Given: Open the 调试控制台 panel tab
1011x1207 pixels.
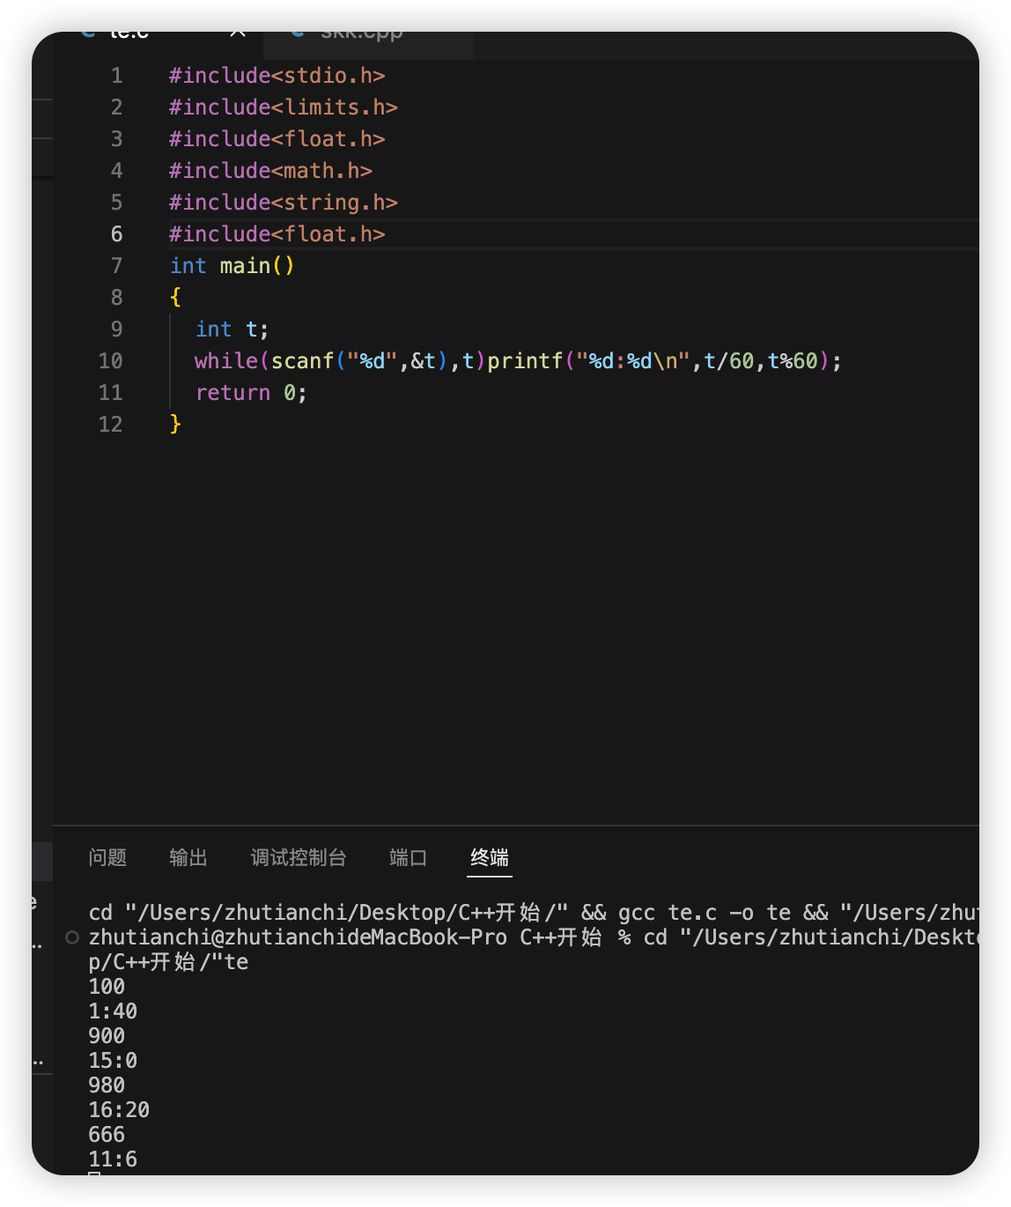Looking at the screenshot, I should point(299,857).
